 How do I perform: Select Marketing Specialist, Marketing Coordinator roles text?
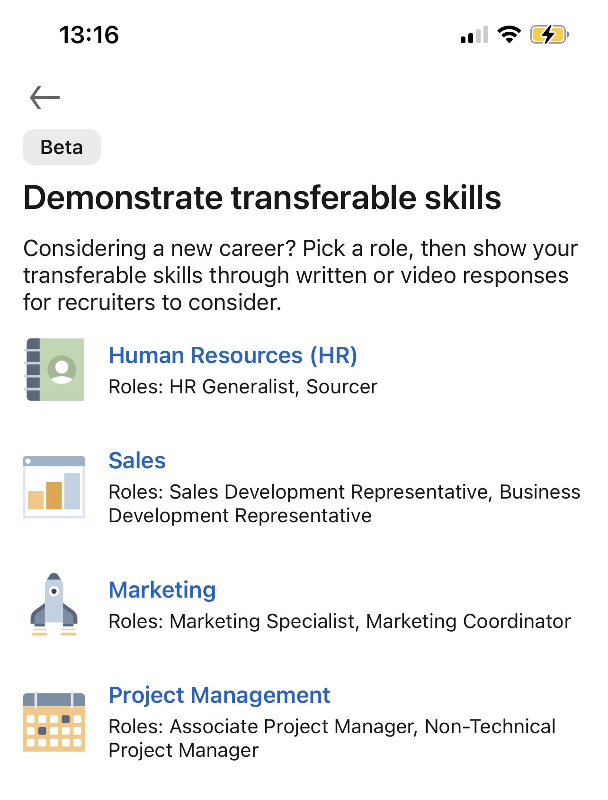(340, 621)
